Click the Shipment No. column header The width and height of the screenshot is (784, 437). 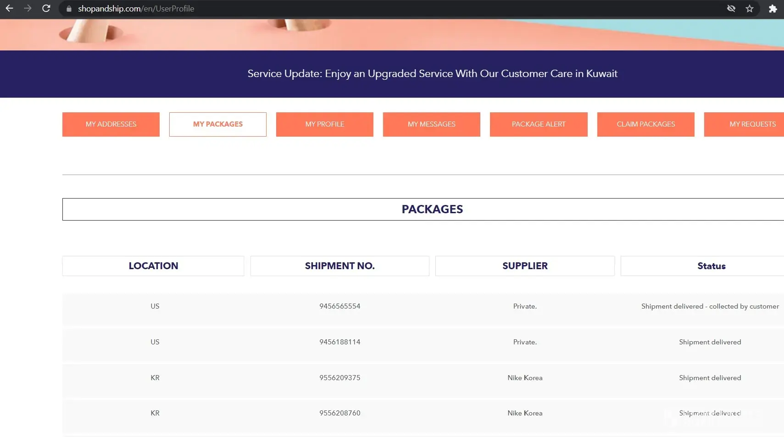tap(339, 266)
